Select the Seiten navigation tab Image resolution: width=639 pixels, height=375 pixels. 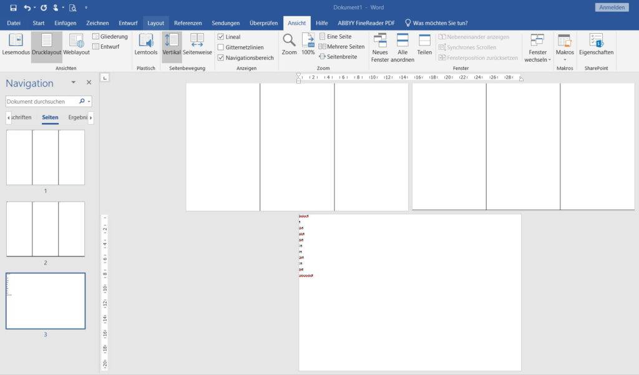[x=50, y=117]
